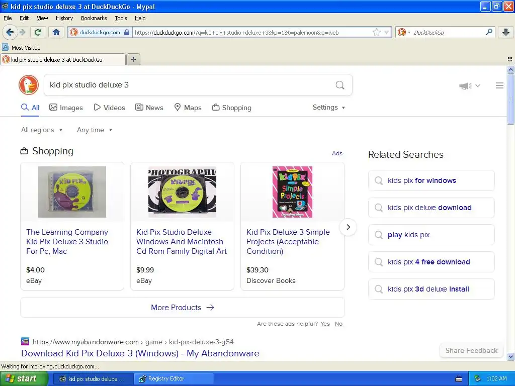
Task: Open the All regions filter dropdown
Action: 42,130
